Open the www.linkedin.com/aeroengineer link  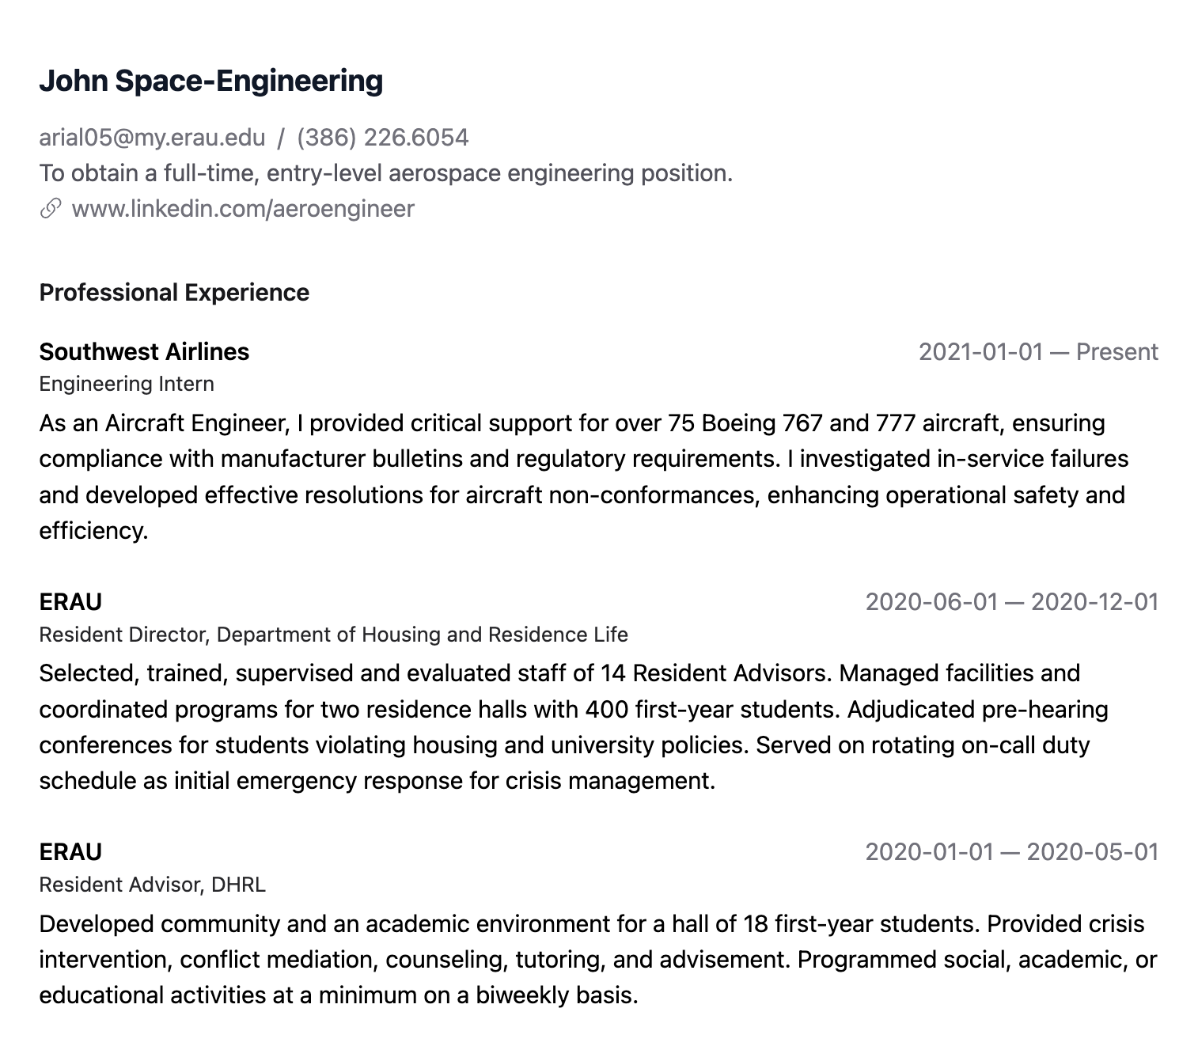(242, 209)
